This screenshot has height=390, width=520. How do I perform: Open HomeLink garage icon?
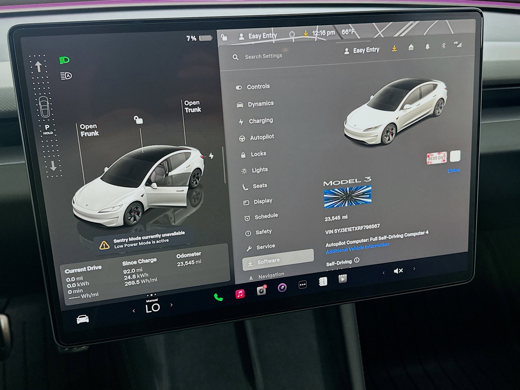click(x=411, y=47)
